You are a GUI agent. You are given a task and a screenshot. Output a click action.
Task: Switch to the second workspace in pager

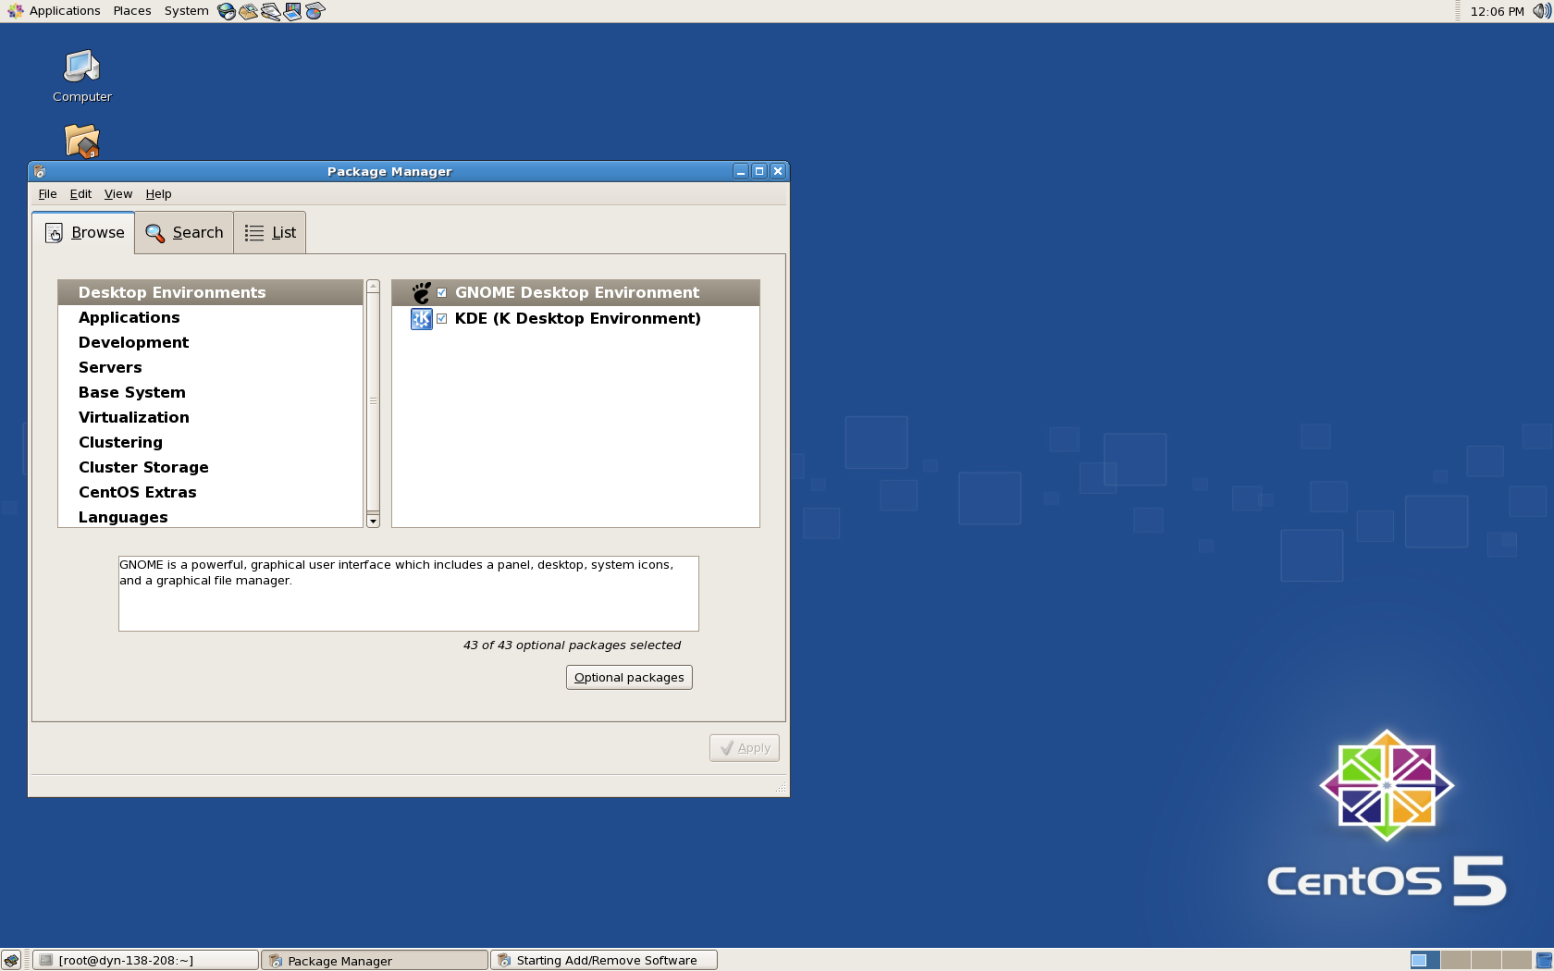(1456, 960)
